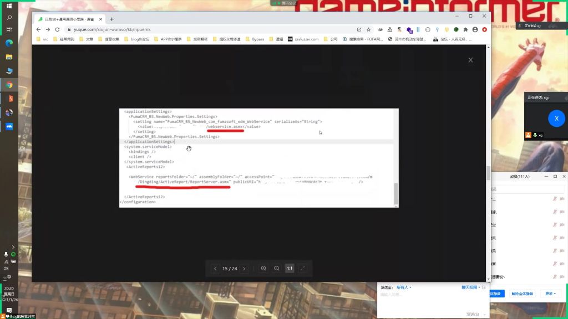Reload the yuque.com page
The height and width of the screenshot is (319, 568).
[57, 29]
